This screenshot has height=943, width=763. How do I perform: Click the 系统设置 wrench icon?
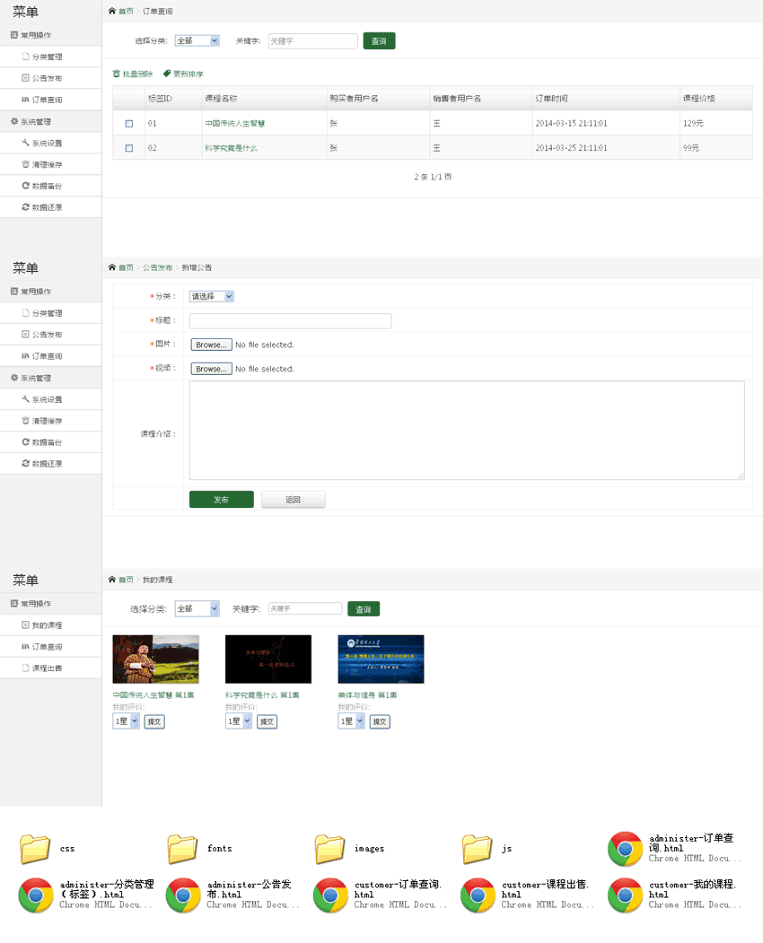[24, 143]
